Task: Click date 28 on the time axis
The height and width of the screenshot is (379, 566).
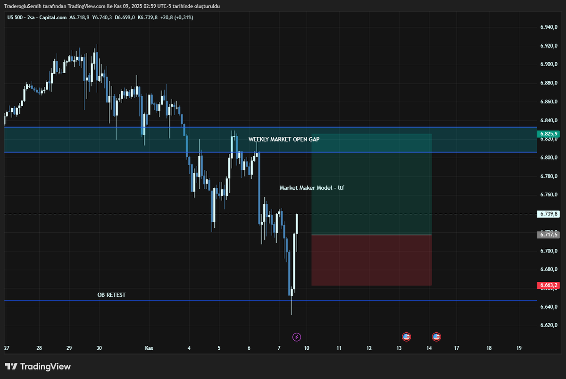Action: (39, 348)
